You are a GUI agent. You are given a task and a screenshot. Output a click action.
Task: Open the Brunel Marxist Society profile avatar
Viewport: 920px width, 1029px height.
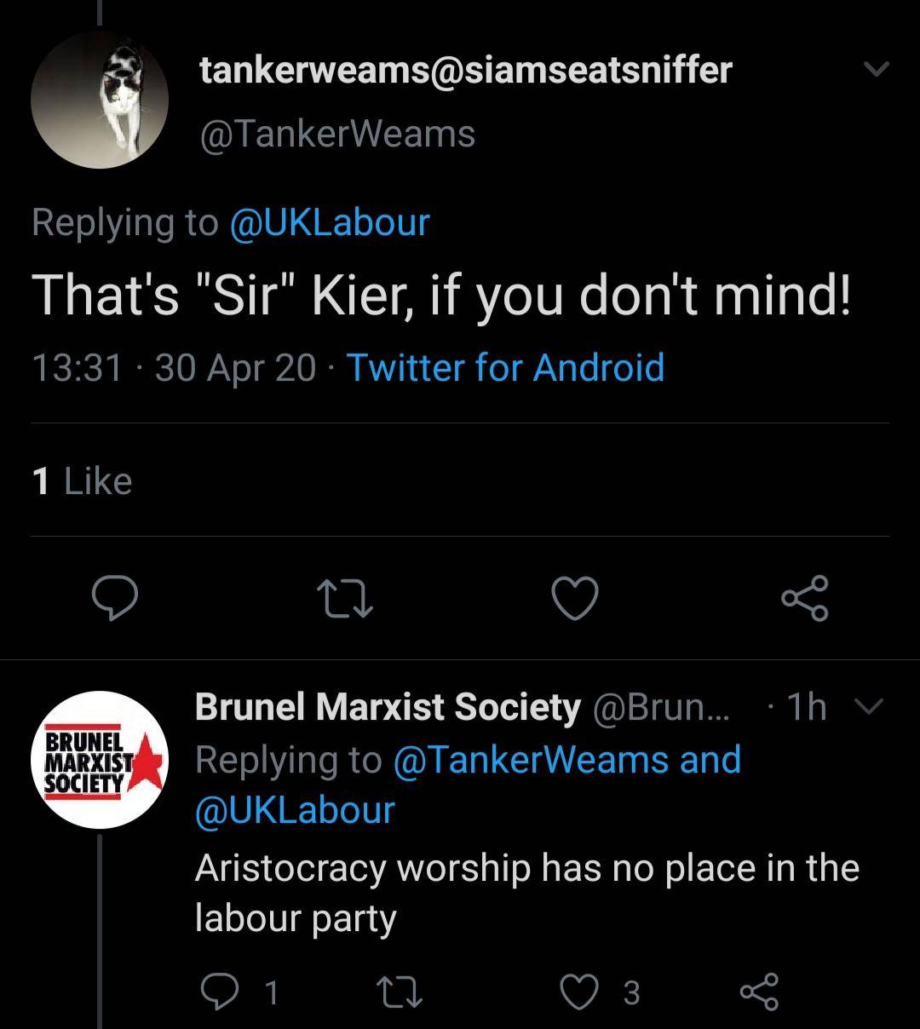point(100,759)
